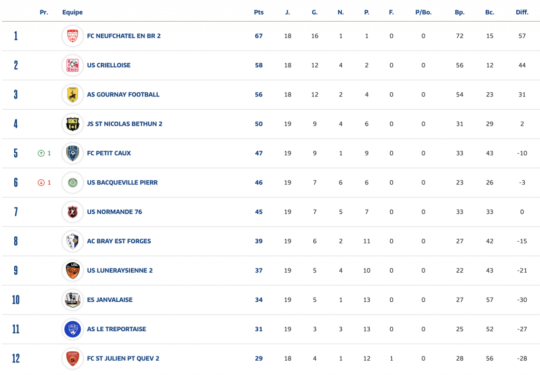Screen dimensions: 540x375
Task: Click the US Bacqueville Pierr green emblem
Action: click(x=72, y=183)
